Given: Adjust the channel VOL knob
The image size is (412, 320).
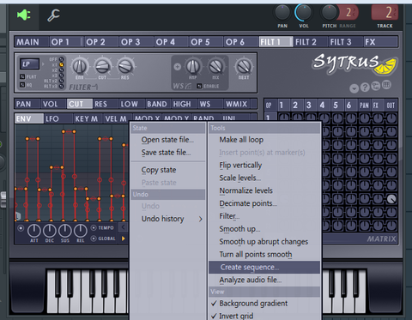Looking at the screenshot, I should [304, 13].
